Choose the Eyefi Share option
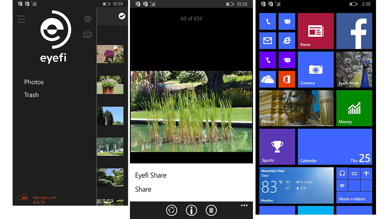 (x=151, y=175)
